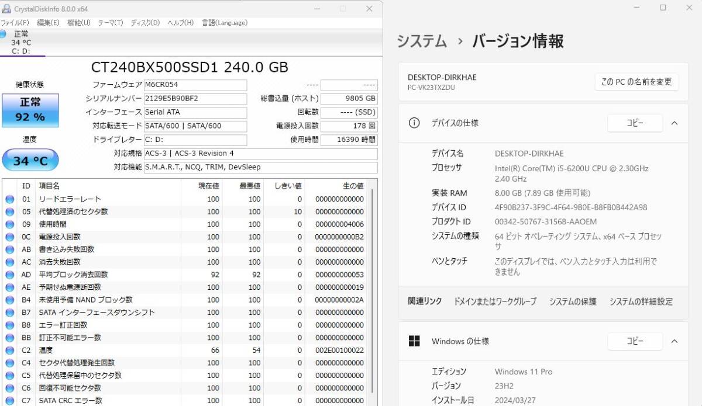Click the status orb for SATA CRC エラー数
The width and height of the screenshot is (702, 406).
[x=10, y=401]
